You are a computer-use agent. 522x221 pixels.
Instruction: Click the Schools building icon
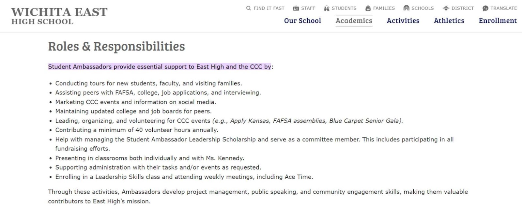coord(406,8)
